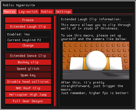
Task: Switch to the Lag-switch tab
Action: [28, 12]
